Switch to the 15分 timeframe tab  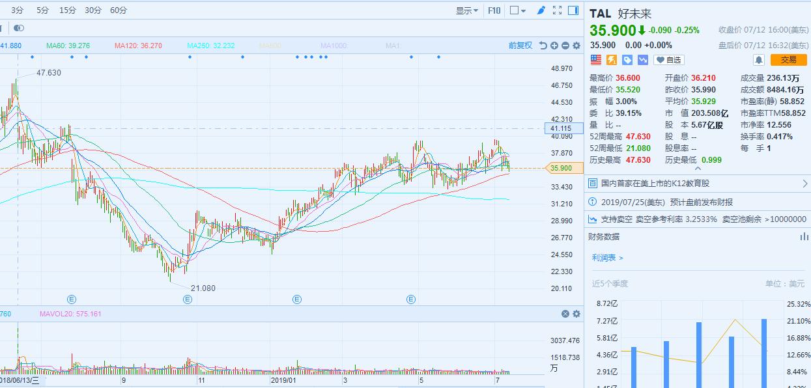(67, 10)
